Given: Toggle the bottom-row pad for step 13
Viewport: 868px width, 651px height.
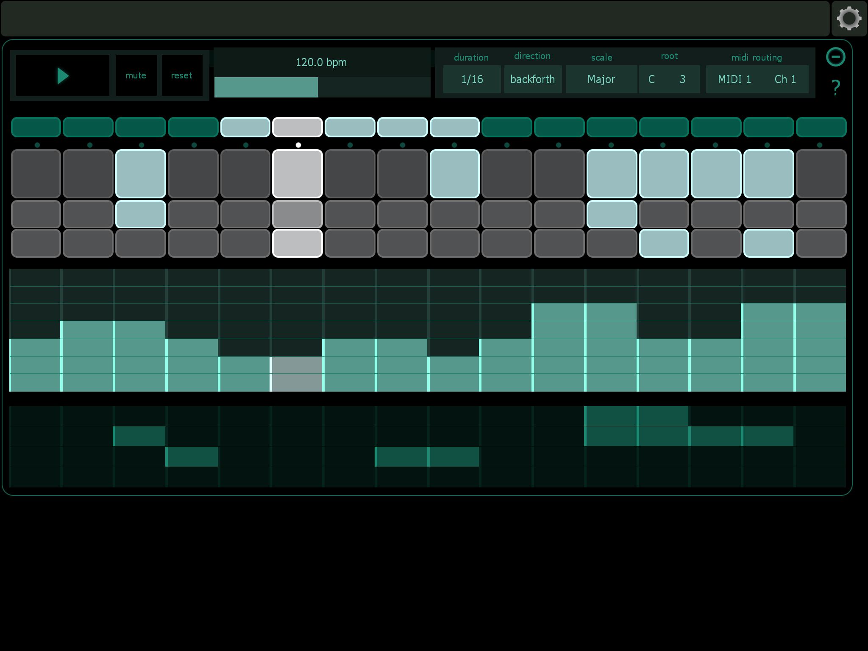Looking at the screenshot, I should (x=664, y=243).
